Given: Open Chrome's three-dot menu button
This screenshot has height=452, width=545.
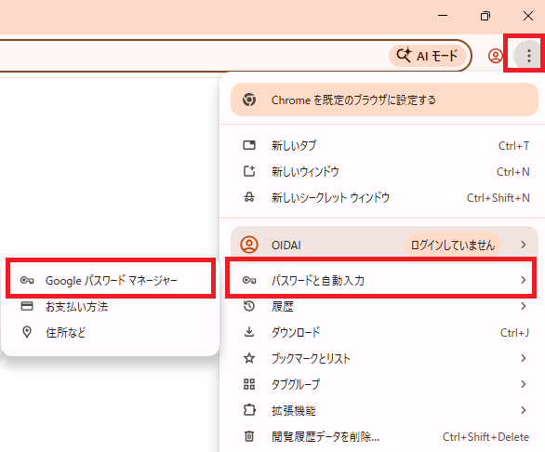Looking at the screenshot, I should [x=528, y=56].
